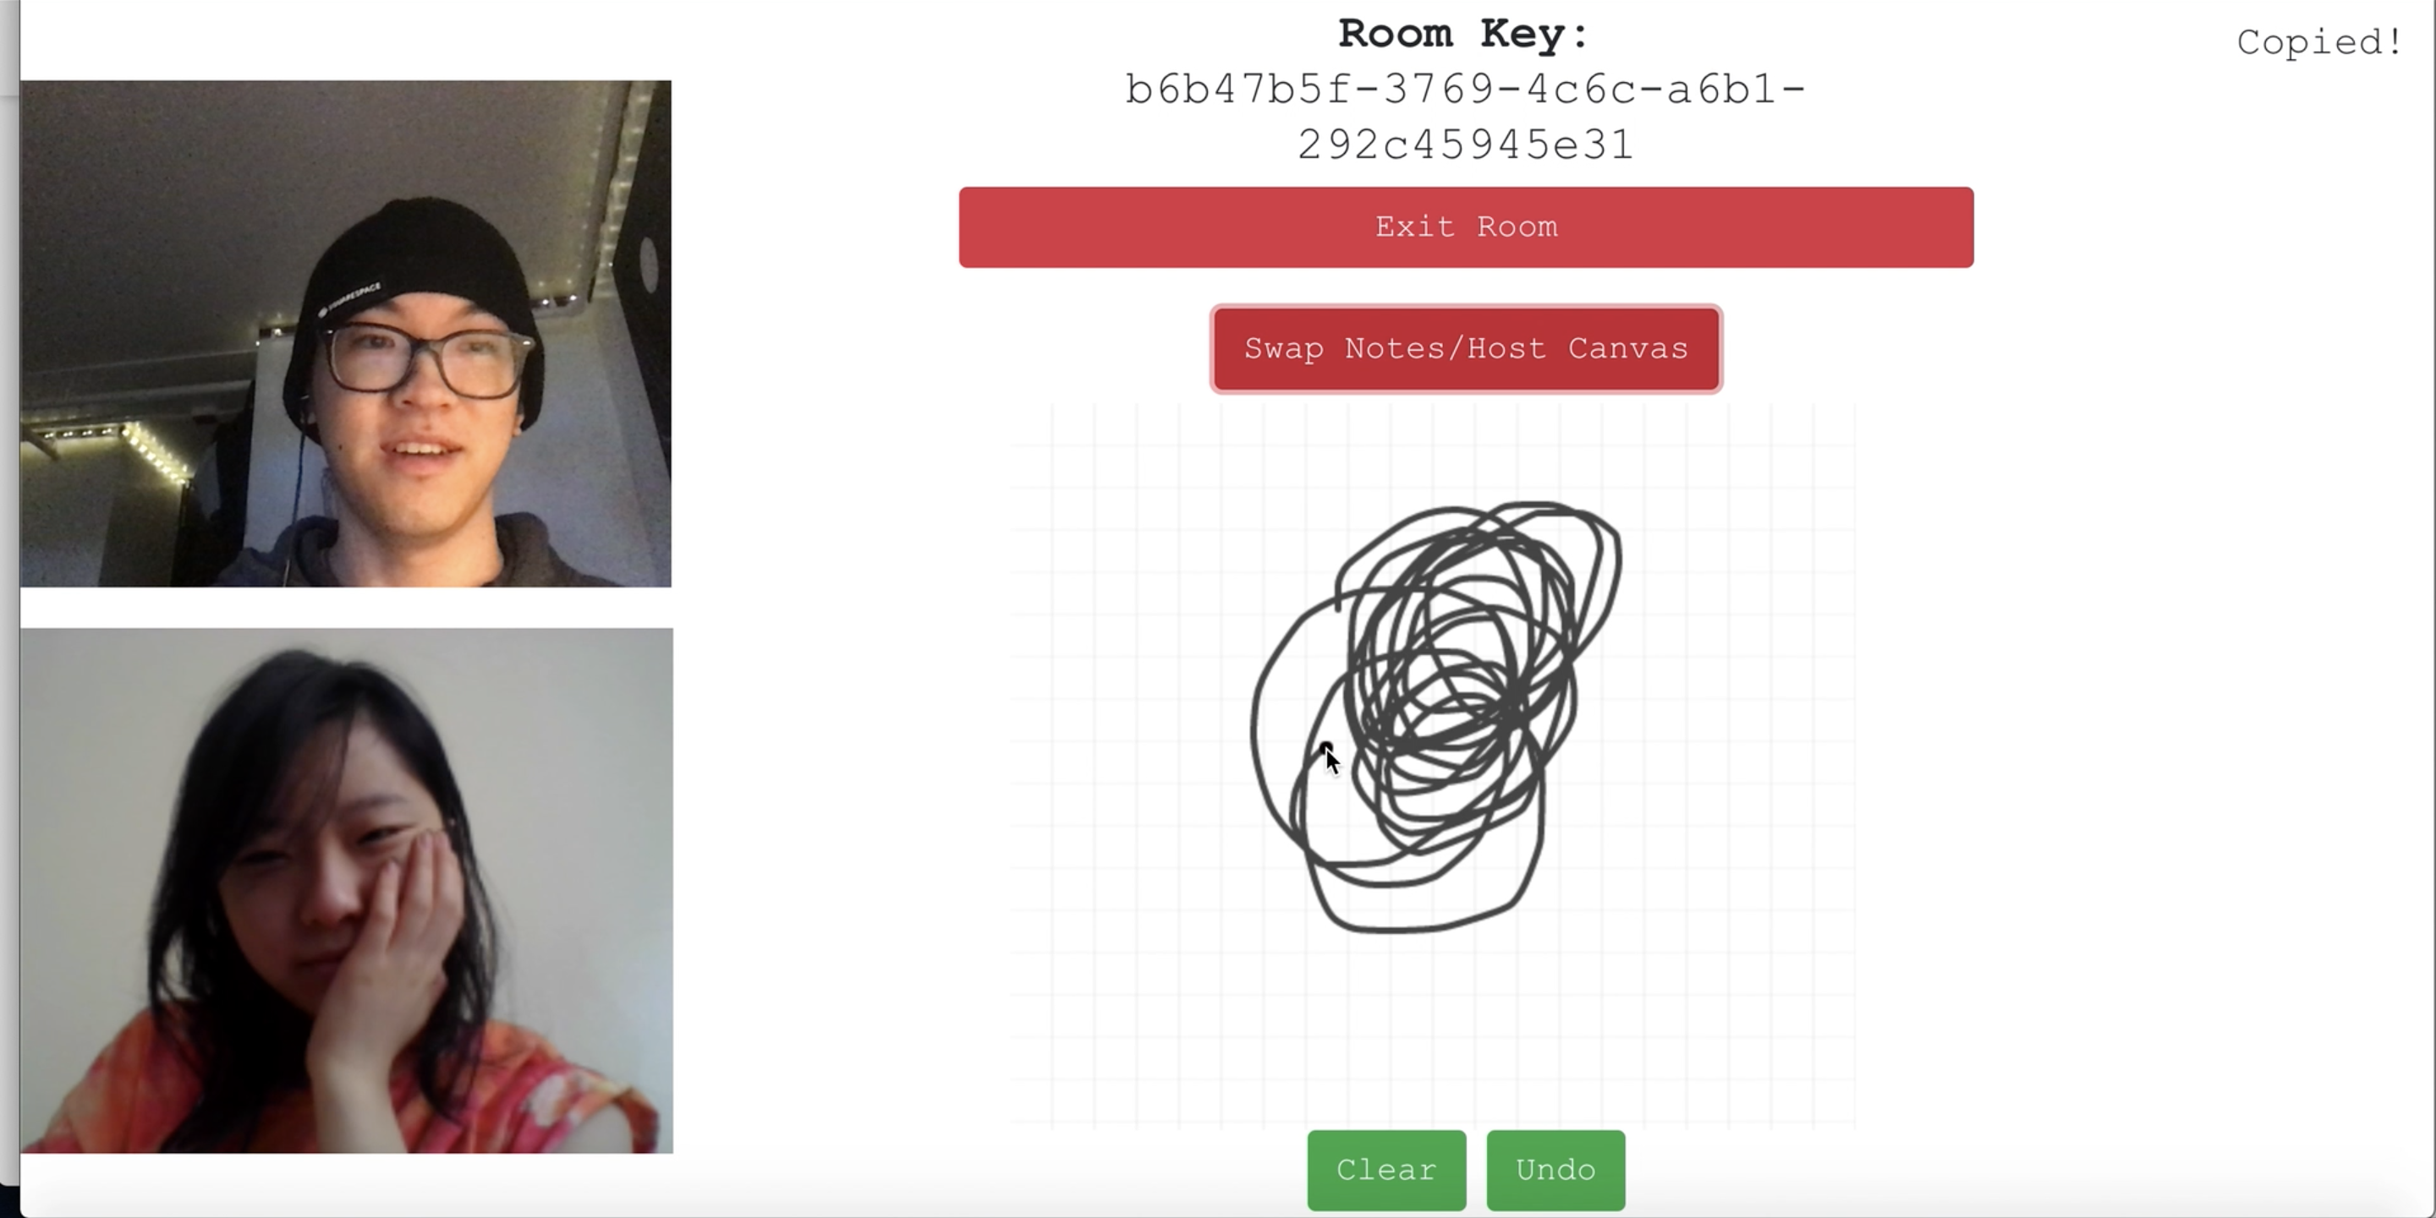The width and height of the screenshot is (2436, 1218).
Task: Select the top video feed with beanie
Action: [x=346, y=334]
